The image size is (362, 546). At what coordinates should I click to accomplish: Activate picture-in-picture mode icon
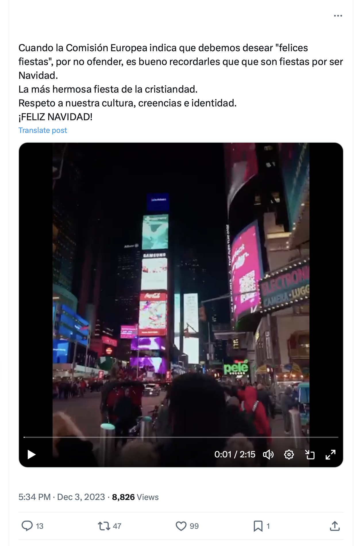310,455
